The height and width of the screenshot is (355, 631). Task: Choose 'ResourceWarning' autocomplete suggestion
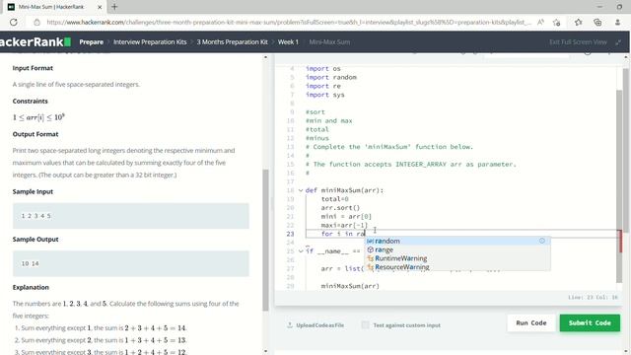(457, 267)
